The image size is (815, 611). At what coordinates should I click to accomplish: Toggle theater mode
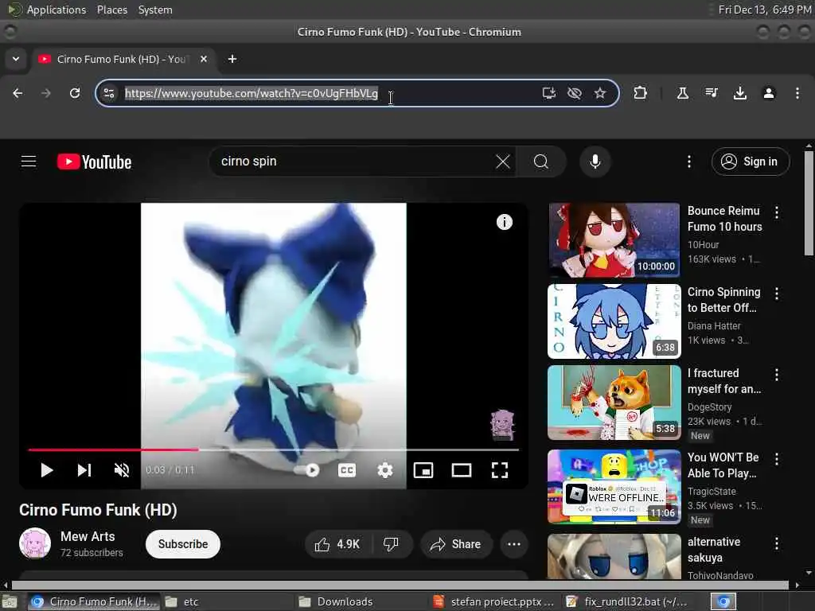click(462, 471)
